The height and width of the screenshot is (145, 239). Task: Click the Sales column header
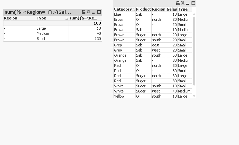[171, 9]
